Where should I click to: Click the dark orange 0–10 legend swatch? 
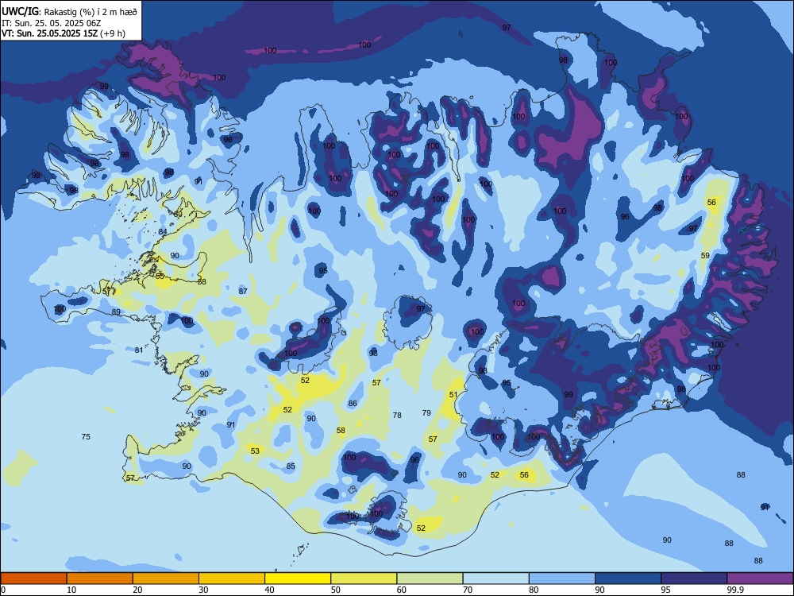[x=33, y=579]
